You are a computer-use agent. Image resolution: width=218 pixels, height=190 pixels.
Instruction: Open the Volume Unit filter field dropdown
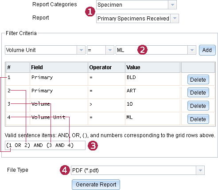pos(45,50)
